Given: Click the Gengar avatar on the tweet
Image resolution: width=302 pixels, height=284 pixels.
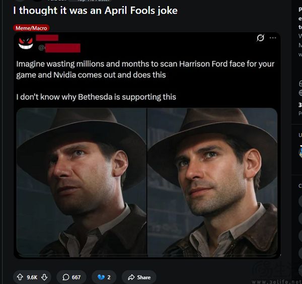Looking at the screenshot, I should [25, 43].
